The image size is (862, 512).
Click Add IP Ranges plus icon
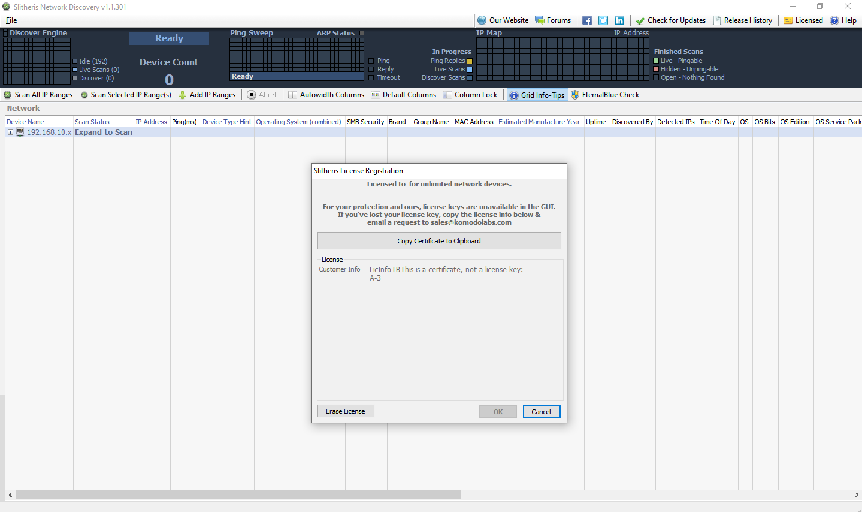[x=183, y=95]
